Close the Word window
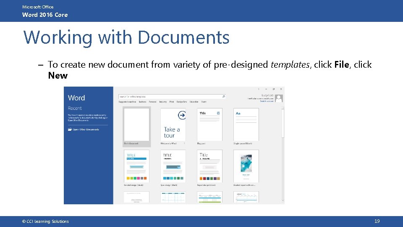Screen dimensions: 403x227 point(281,89)
